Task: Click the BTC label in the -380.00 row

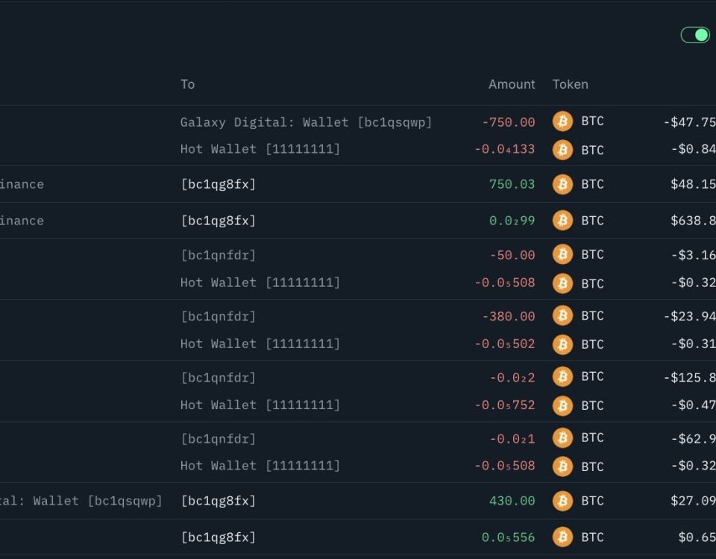Action: tap(592, 316)
